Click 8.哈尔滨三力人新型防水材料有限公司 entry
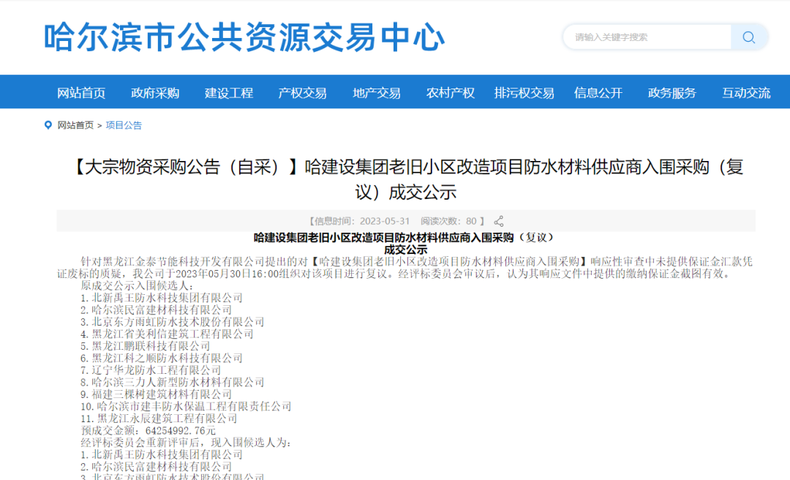 click(173, 382)
